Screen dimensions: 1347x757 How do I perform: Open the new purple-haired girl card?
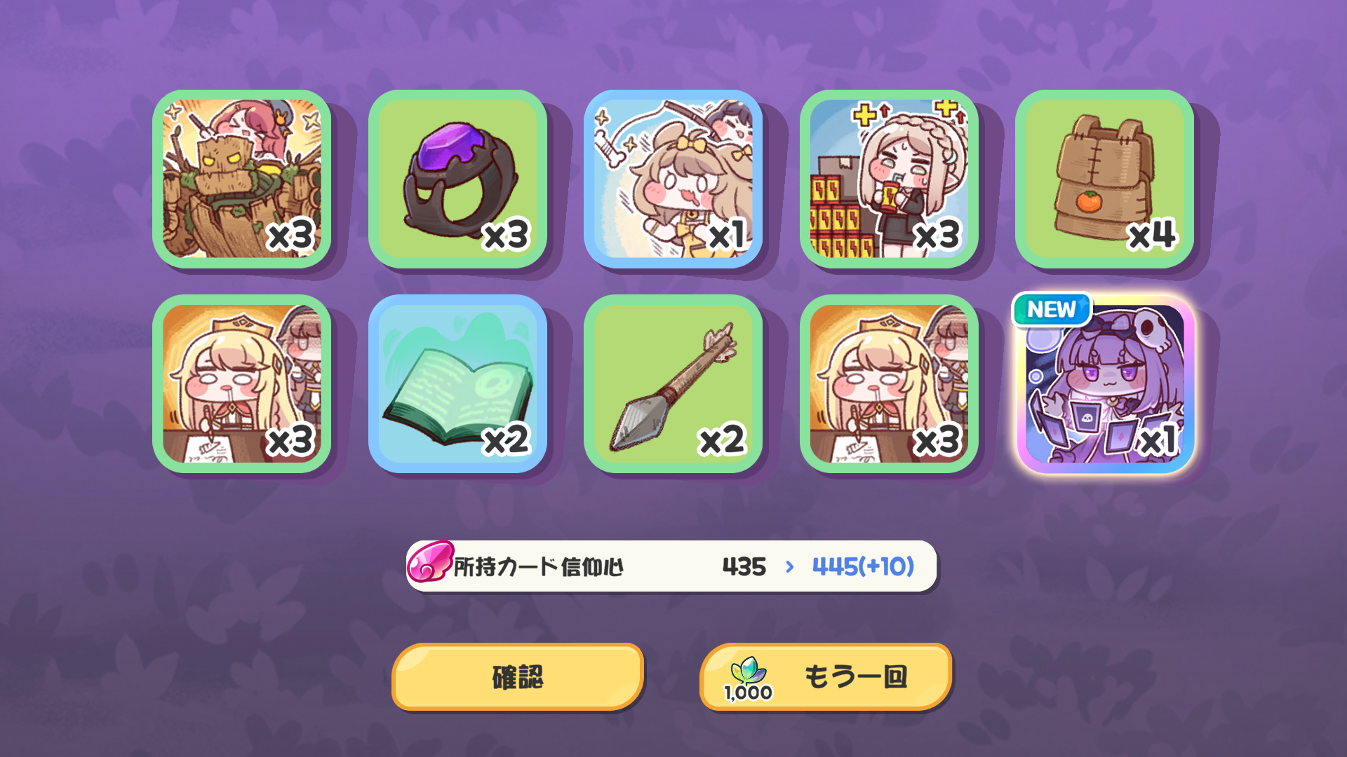click(1105, 383)
